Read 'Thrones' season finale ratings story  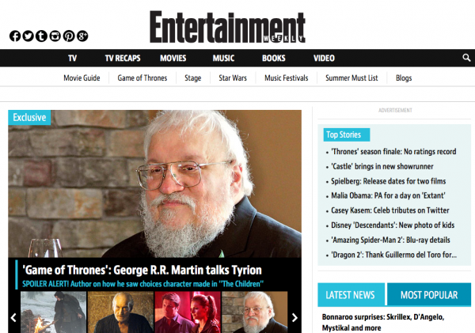pos(393,152)
